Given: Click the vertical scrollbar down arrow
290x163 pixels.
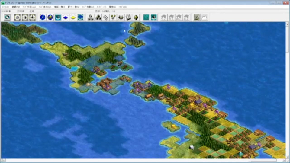Looking at the screenshot, I should coord(287,157).
